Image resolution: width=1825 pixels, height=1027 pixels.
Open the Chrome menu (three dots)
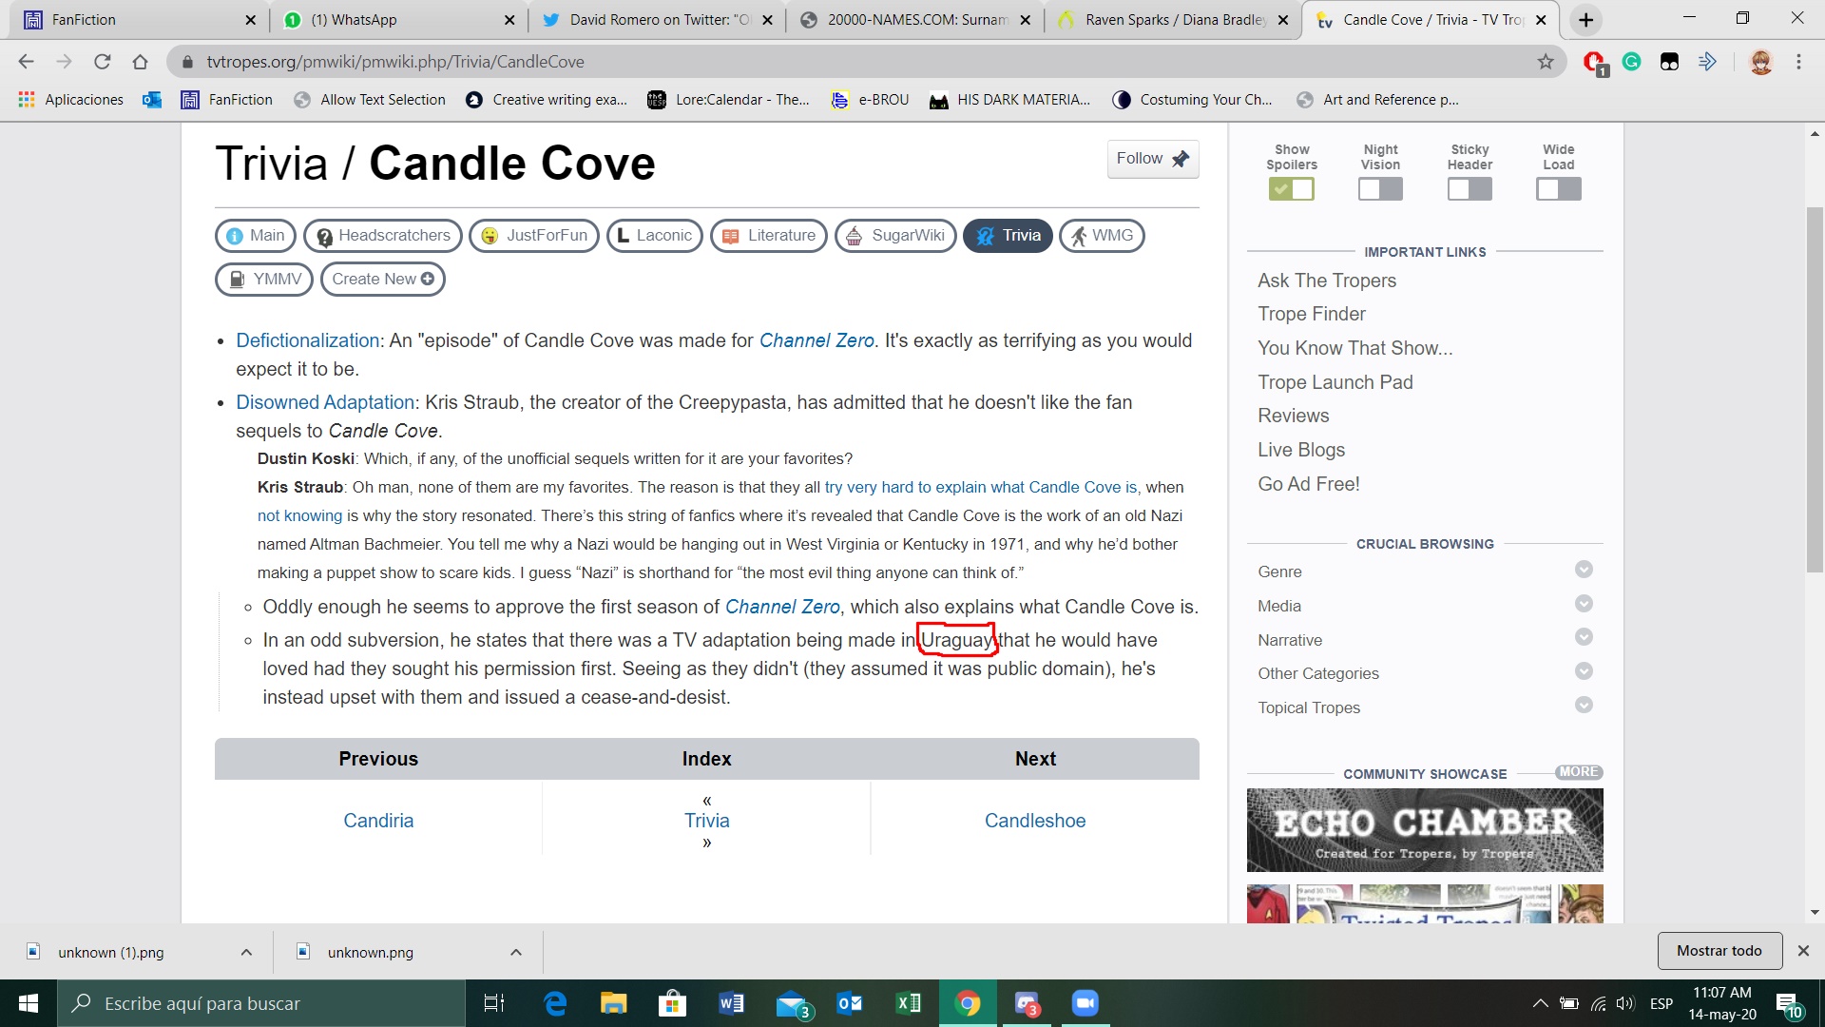[x=1798, y=62]
